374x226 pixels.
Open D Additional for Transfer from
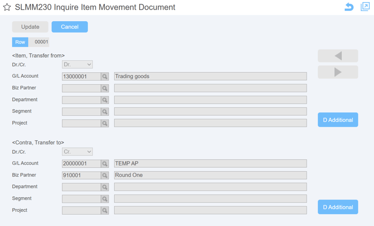click(338, 120)
